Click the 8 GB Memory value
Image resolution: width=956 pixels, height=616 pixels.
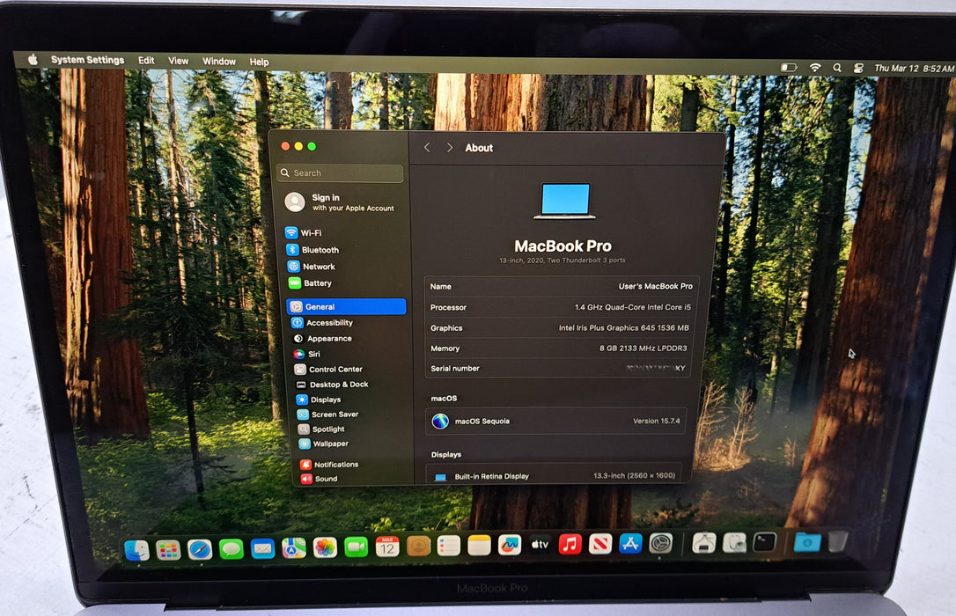643,348
